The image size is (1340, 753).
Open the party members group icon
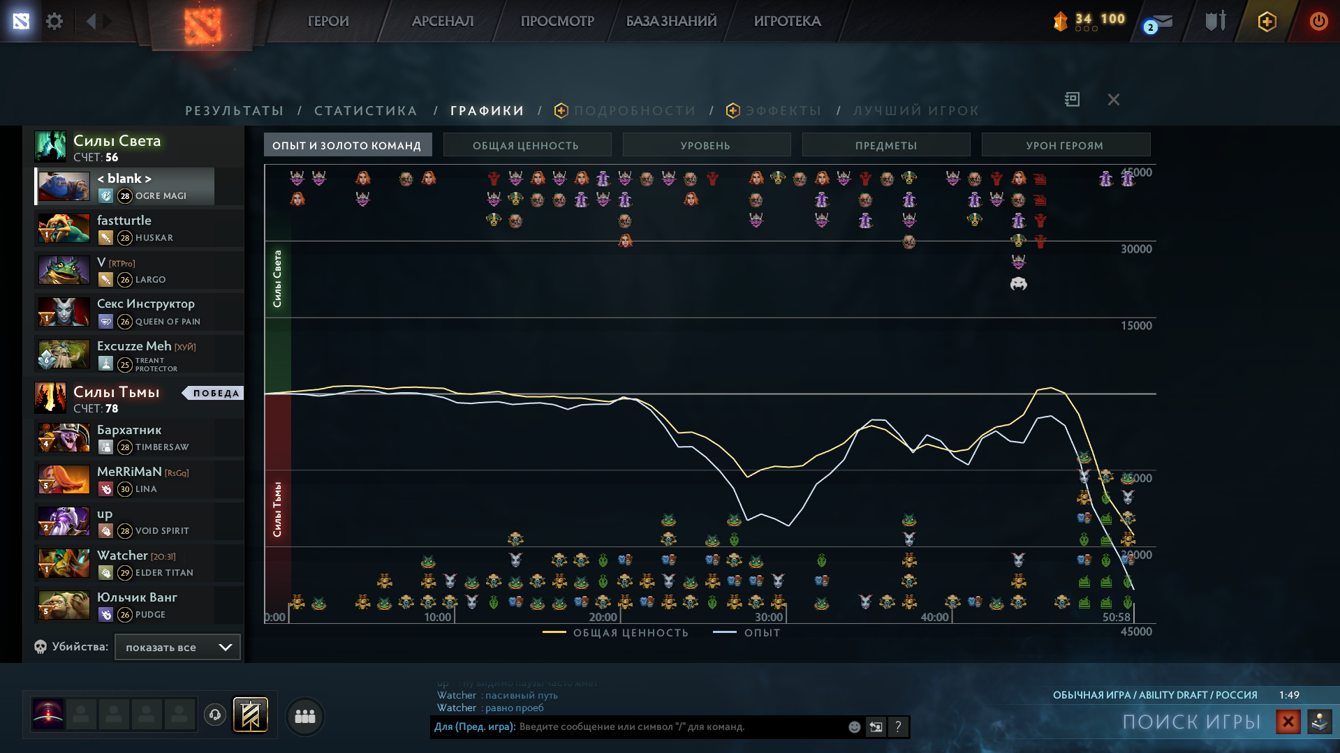[x=305, y=716]
